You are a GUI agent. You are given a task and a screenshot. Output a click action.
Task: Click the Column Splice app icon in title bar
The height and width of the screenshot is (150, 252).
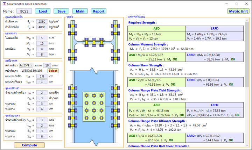[x=4, y=4]
